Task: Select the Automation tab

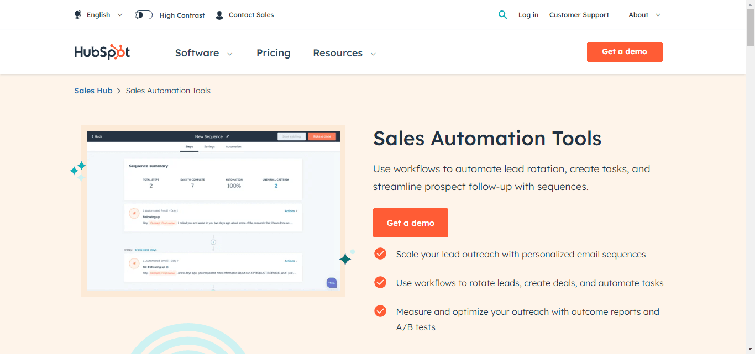Action: [234, 147]
